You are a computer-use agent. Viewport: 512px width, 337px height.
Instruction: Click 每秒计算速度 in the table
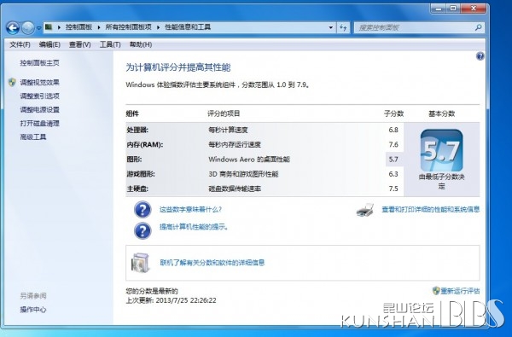coord(228,130)
